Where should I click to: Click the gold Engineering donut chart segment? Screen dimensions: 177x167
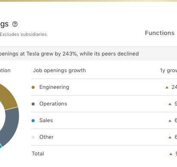pos(9,97)
